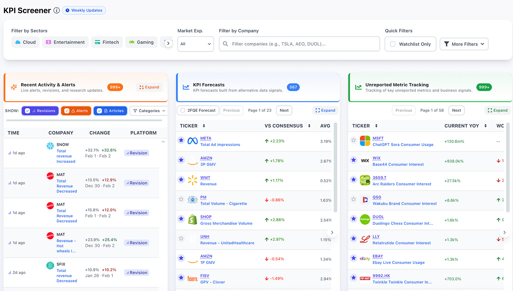Click the Snowflake SNOW logo icon
The height and width of the screenshot is (291, 513).
[50, 146]
